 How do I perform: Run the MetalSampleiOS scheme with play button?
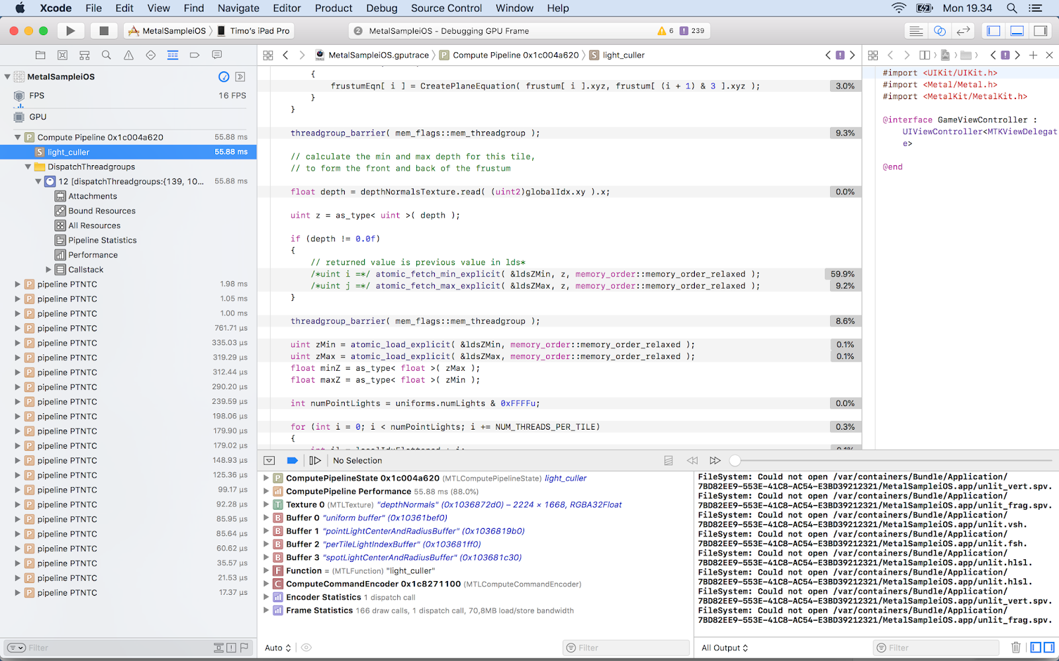click(70, 30)
